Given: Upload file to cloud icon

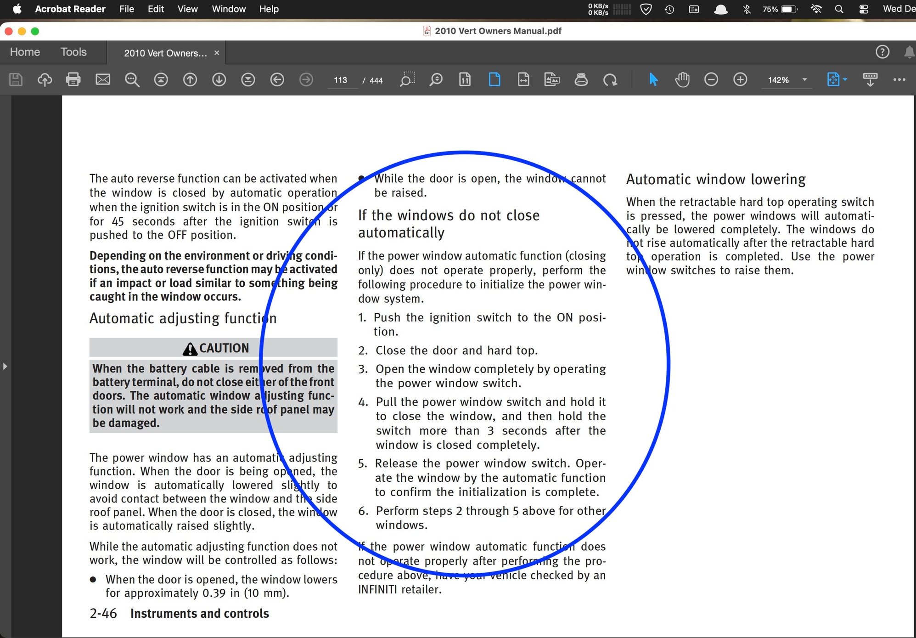Looking at the screenshot, I should pos(45,79).
